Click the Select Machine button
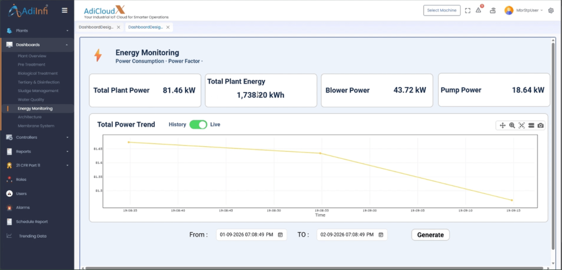 (442, 10)
